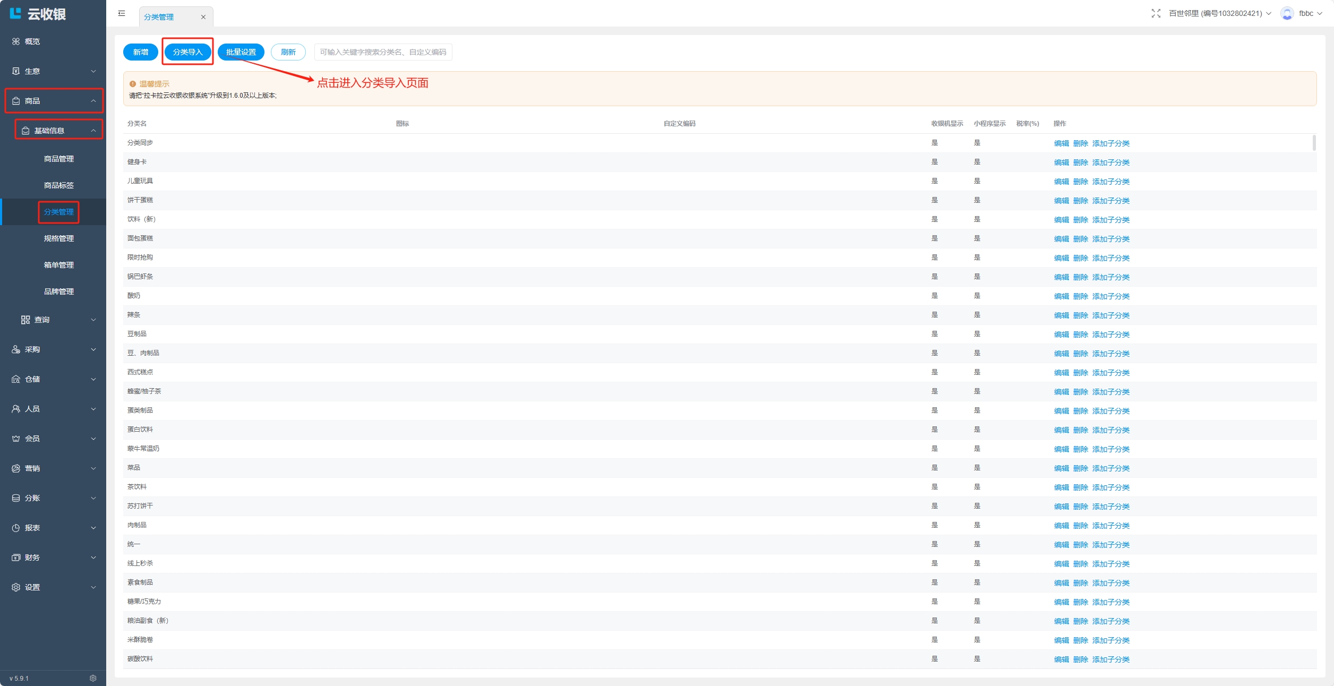Focus the category keyword search field
The image size is (1334, 686).
383,52
